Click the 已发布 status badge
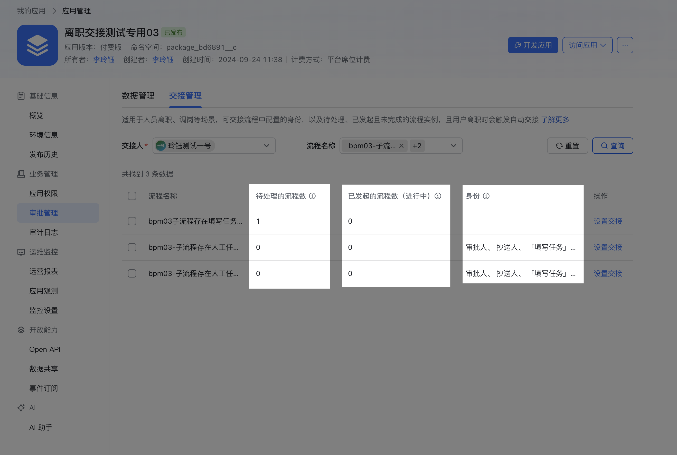Screen dimensions: 677x455 pos(173,33)
